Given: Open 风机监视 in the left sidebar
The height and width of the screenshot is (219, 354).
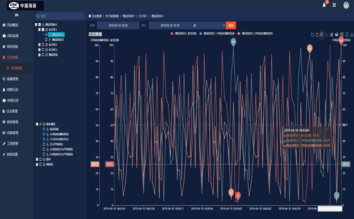Looking at the screenshot, I should pyautogui.click(x=12, y=36).
